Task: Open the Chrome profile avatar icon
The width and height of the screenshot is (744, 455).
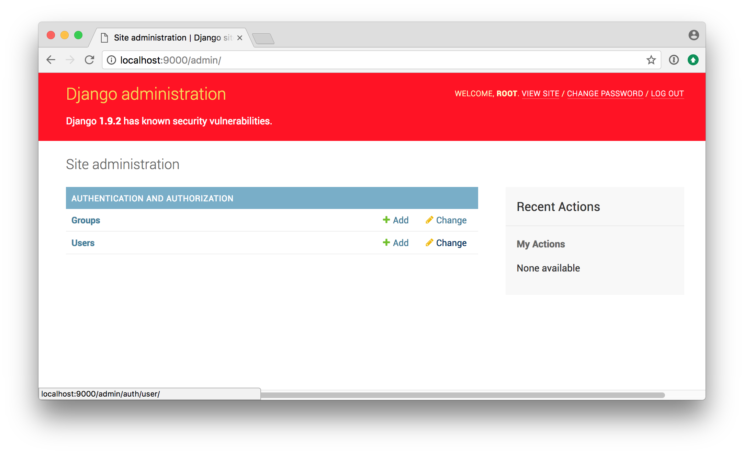Action: [x=694, y=35]
